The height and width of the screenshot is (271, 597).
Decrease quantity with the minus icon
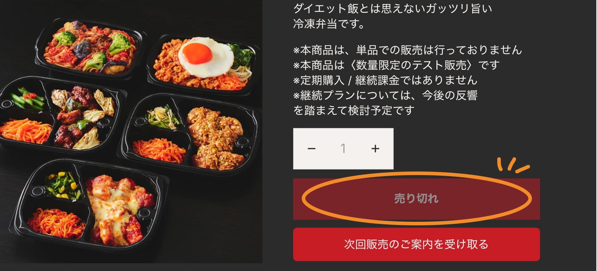pos(311,149)
